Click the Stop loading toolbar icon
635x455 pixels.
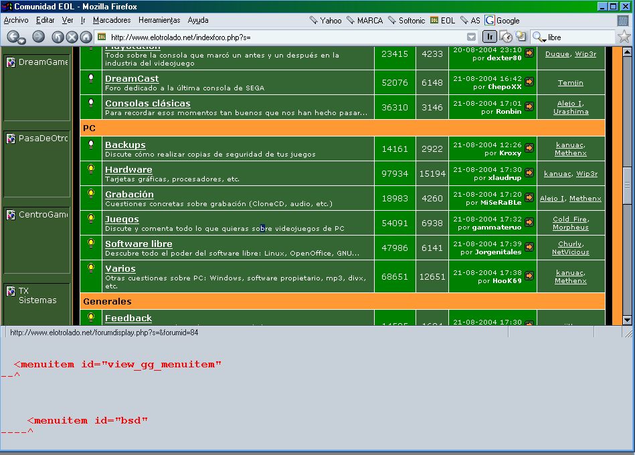pyautogui.click(x=72, y=37)
